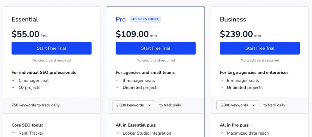
Task: Click the $109.00 Pro price
Action: (132, 34)
